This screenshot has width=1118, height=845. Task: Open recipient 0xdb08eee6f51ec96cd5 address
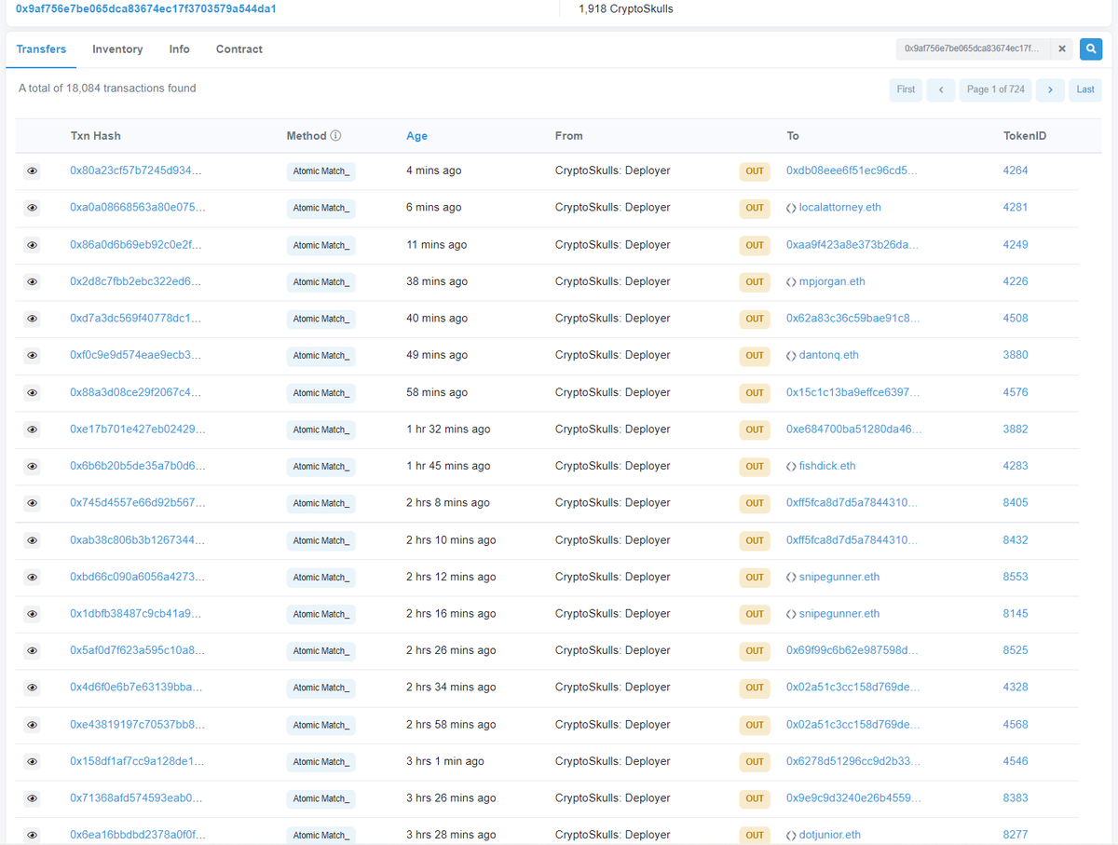[x=852, y=170]
